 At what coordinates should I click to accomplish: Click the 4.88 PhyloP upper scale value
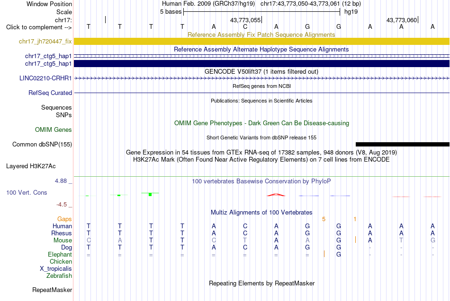[61, 181]
